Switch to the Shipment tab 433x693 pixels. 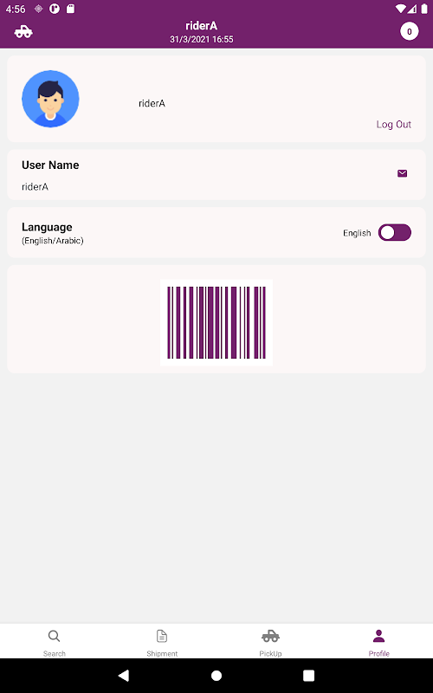pyautogui.click(x=162, y=642)
